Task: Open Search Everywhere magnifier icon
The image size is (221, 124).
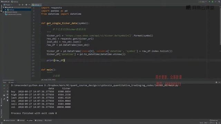Action: pos(219,2)
